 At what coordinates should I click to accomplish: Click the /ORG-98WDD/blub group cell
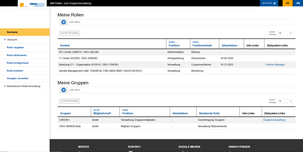pos(70,126)
